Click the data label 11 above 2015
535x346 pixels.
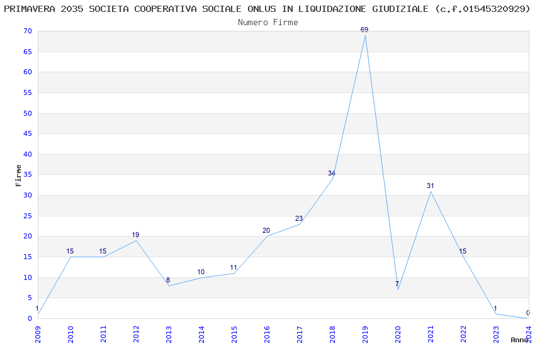pos(234,268)
